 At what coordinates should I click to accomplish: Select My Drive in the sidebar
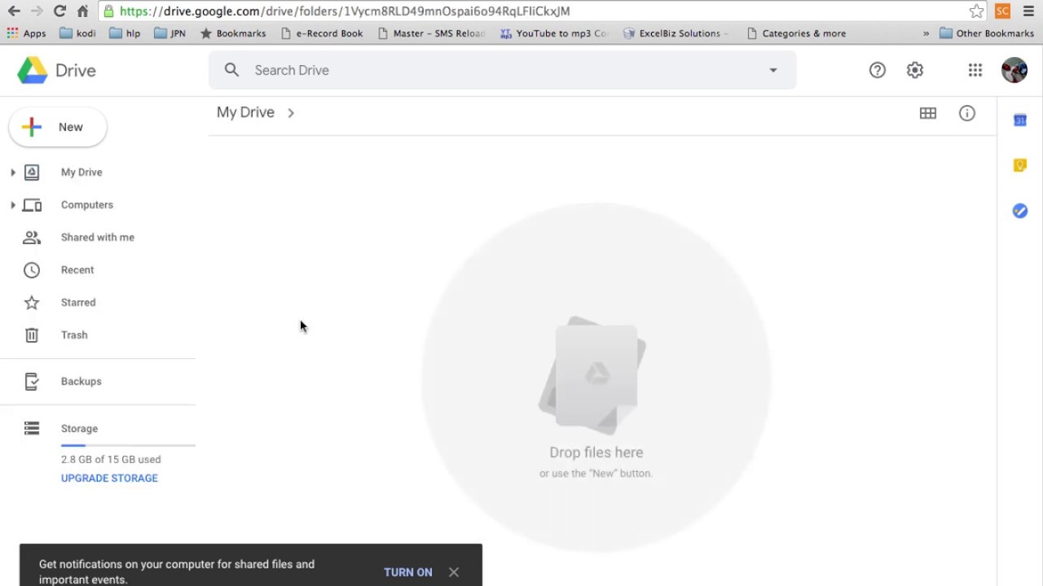[x=81, y=173]
